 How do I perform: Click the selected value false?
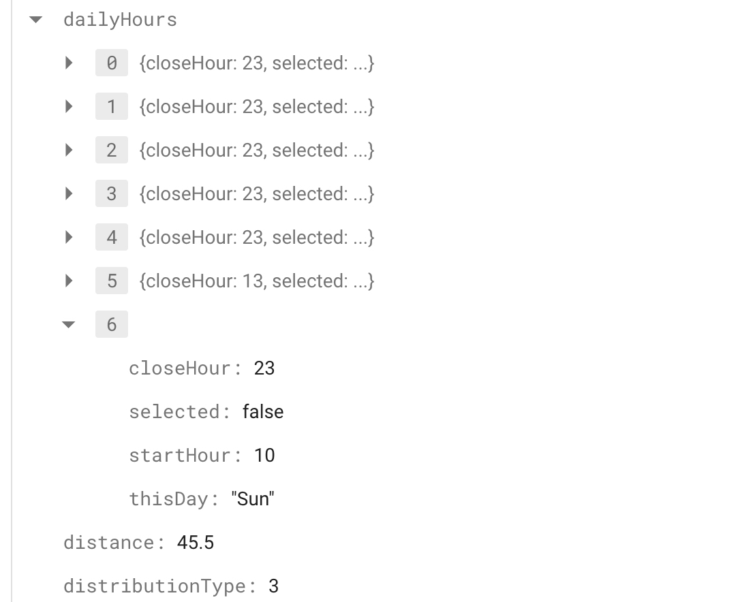pos(263,412)
